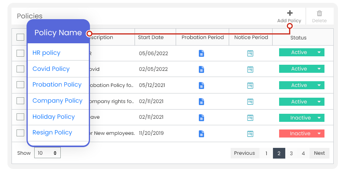346x172 pixels.
Task: Open the Covid Policy link
Action: (51, 69)
